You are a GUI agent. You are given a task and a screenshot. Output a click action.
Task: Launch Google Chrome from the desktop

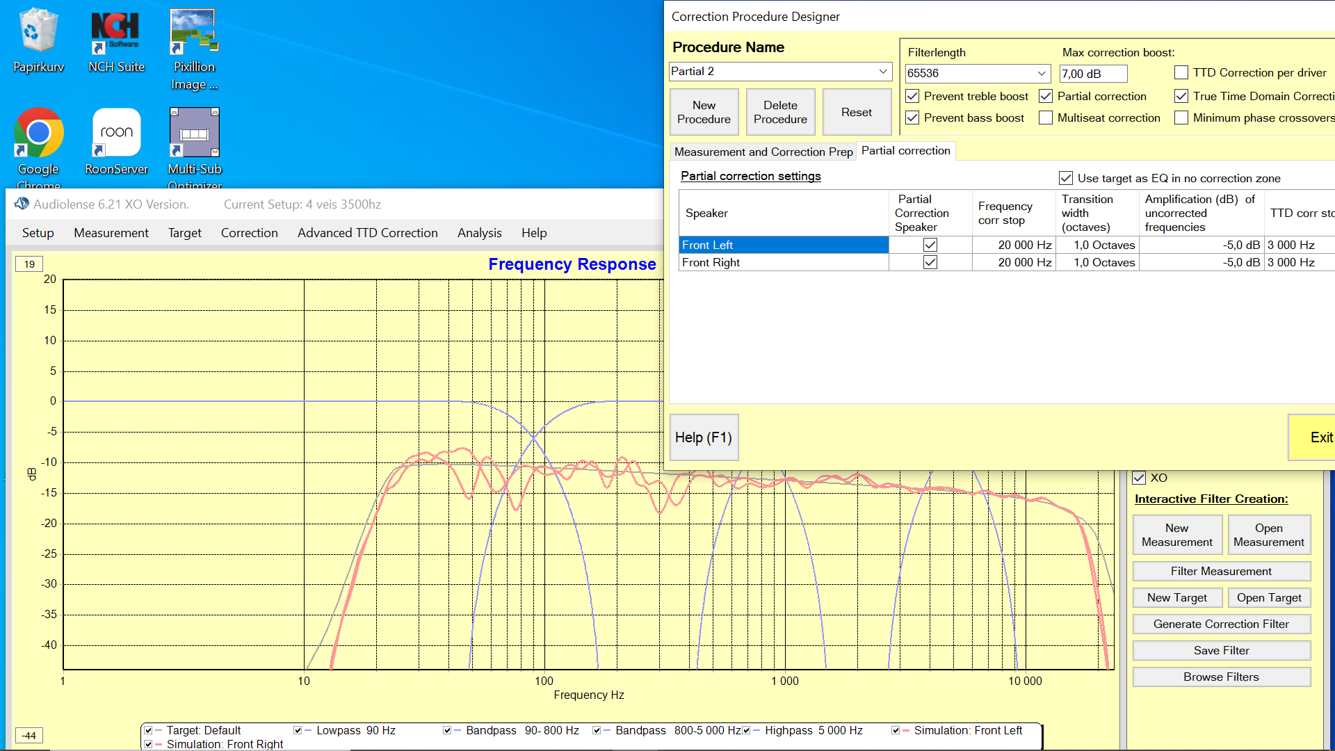coord(38,132)
